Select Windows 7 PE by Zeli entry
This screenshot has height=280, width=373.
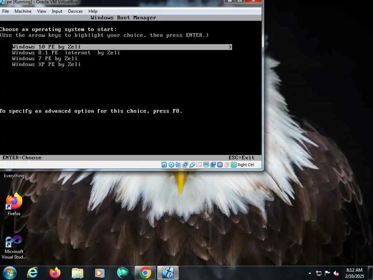pyautogui.click(x=45, y=59)
